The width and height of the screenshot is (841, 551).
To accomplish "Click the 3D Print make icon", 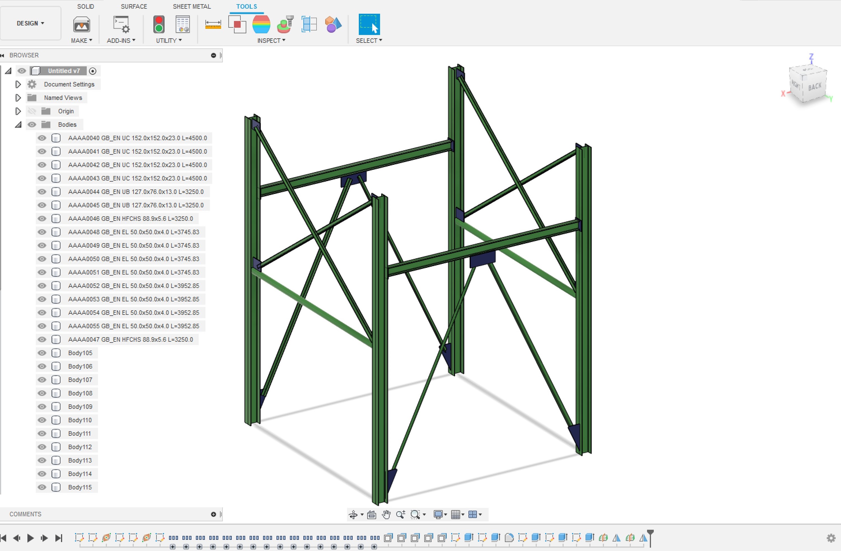I will click(81, 24).
